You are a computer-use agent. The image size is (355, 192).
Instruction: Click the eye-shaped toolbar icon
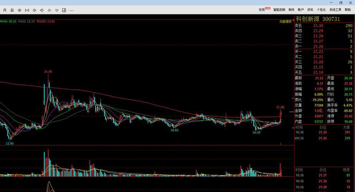tap(20, 10)
